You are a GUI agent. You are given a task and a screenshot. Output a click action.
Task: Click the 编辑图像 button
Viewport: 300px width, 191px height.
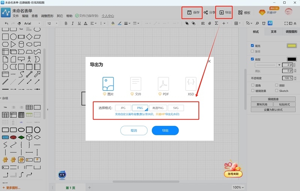pos(273,99)
